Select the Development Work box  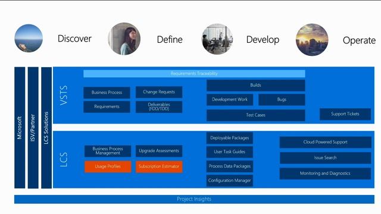click(x=230, y=99)
